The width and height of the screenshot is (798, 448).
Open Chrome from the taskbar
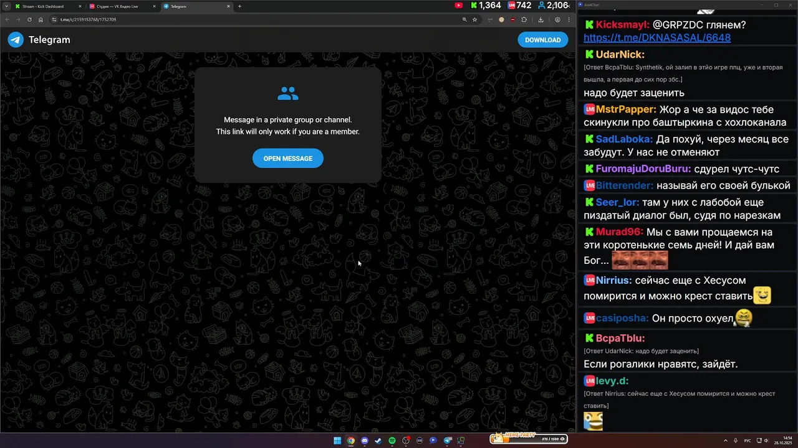click(351, 441)
